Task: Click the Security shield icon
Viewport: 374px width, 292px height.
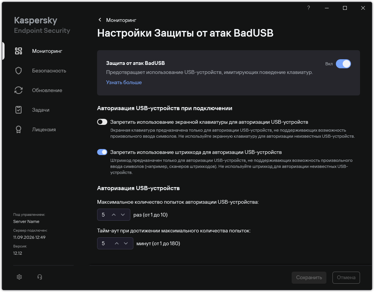Action: click(x=19, y=71)
